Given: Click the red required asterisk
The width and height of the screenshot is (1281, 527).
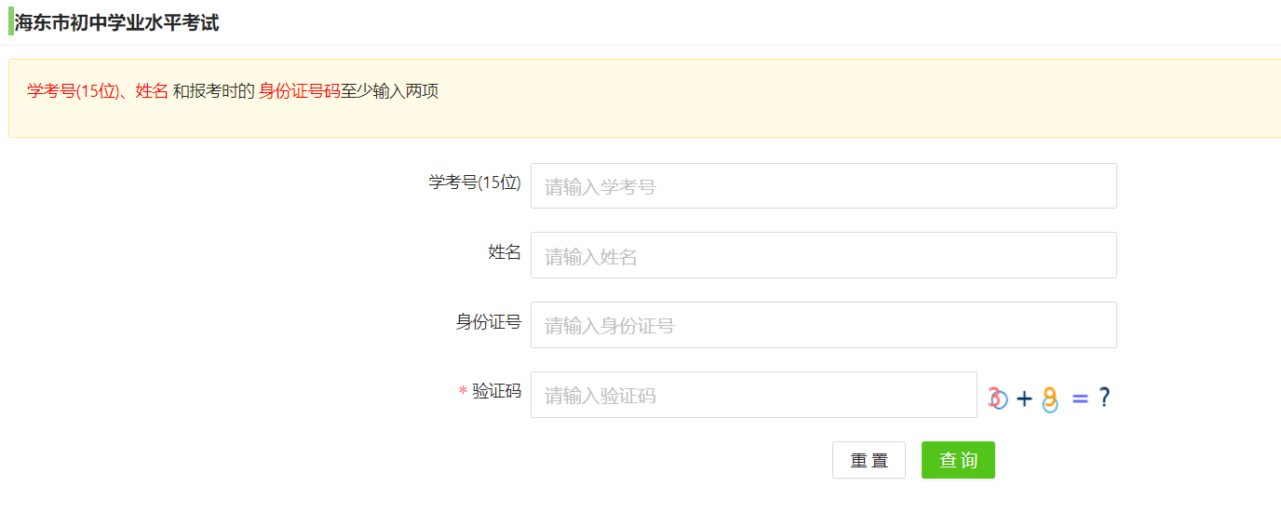Looking at the screenshot, I should point(463,392).
